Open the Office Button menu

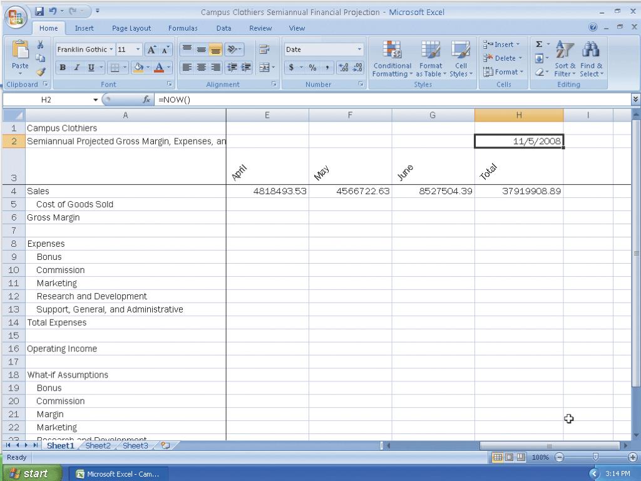point(16,18)
